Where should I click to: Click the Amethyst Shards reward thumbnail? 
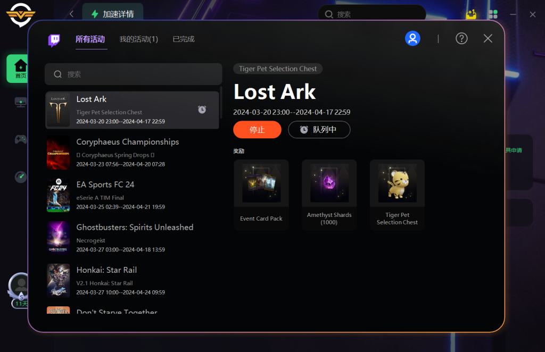[329, 183]
